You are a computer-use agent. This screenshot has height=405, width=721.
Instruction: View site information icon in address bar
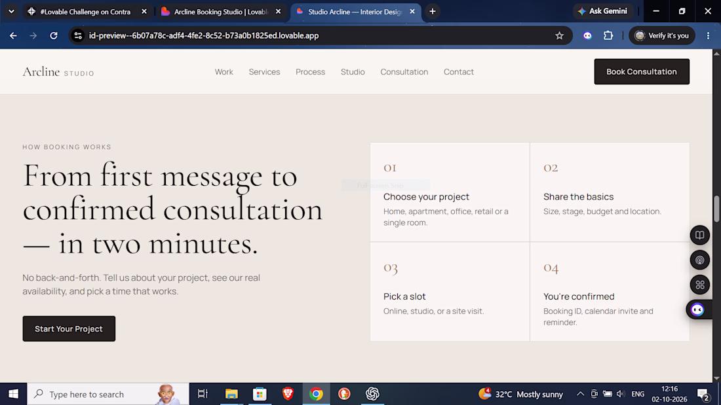click(78, 35)
